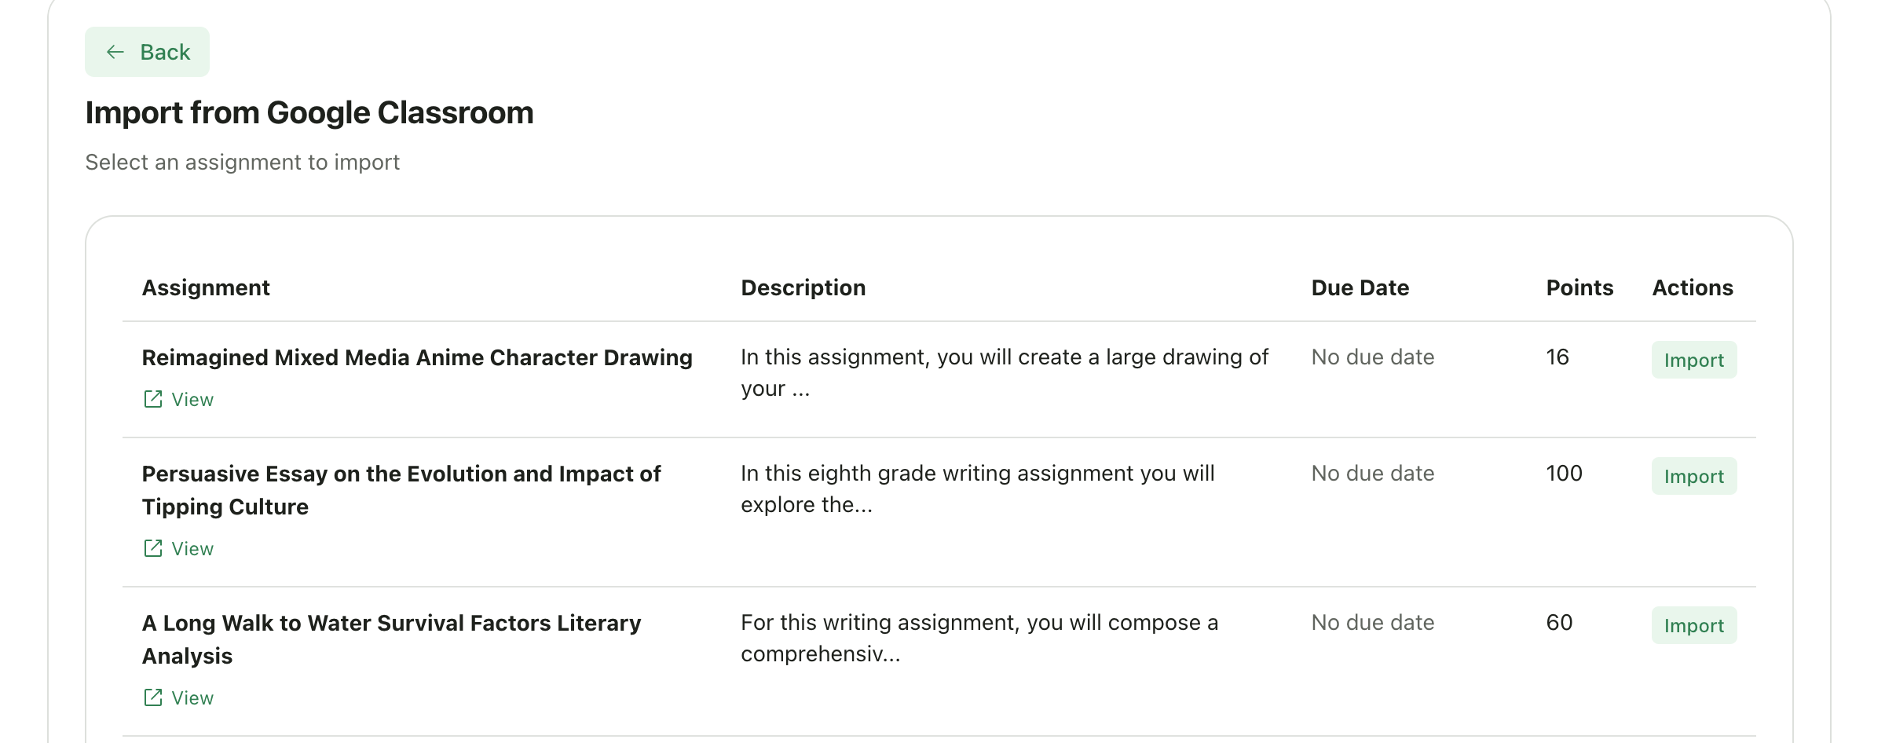Select the Persuasive Essay assignment row

[401, 489]
